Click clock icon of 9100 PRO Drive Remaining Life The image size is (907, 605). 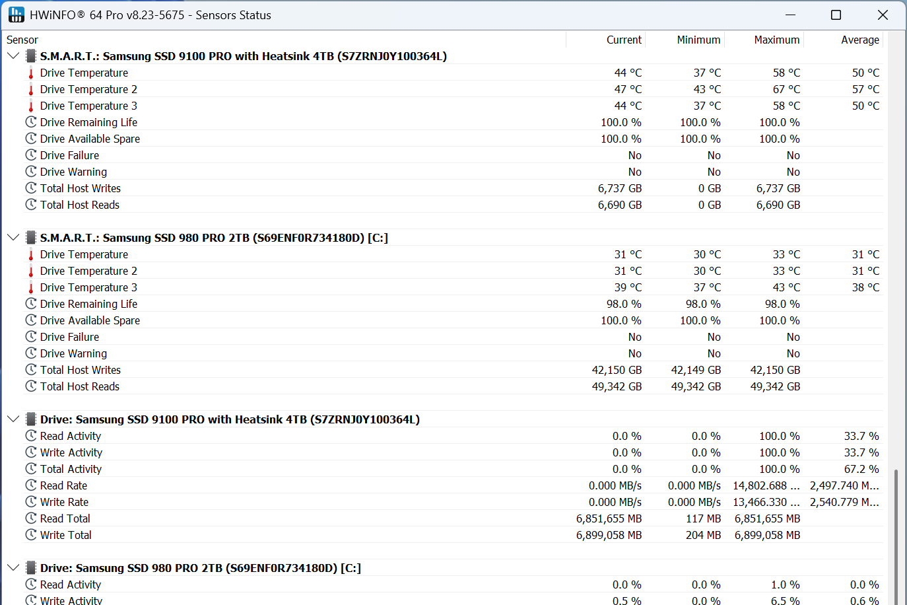30,122
